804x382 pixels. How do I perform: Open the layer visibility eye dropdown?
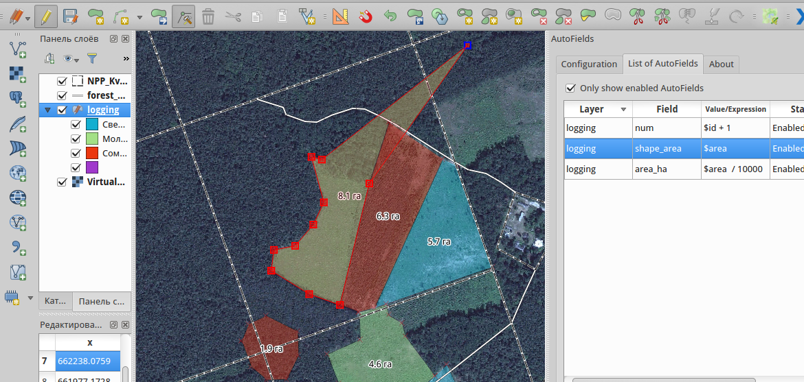(71, 59)
